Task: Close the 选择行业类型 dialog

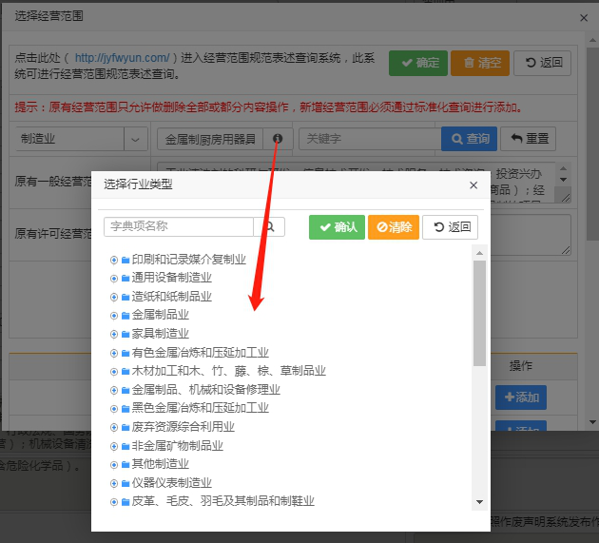Action: tap(473, 185)
